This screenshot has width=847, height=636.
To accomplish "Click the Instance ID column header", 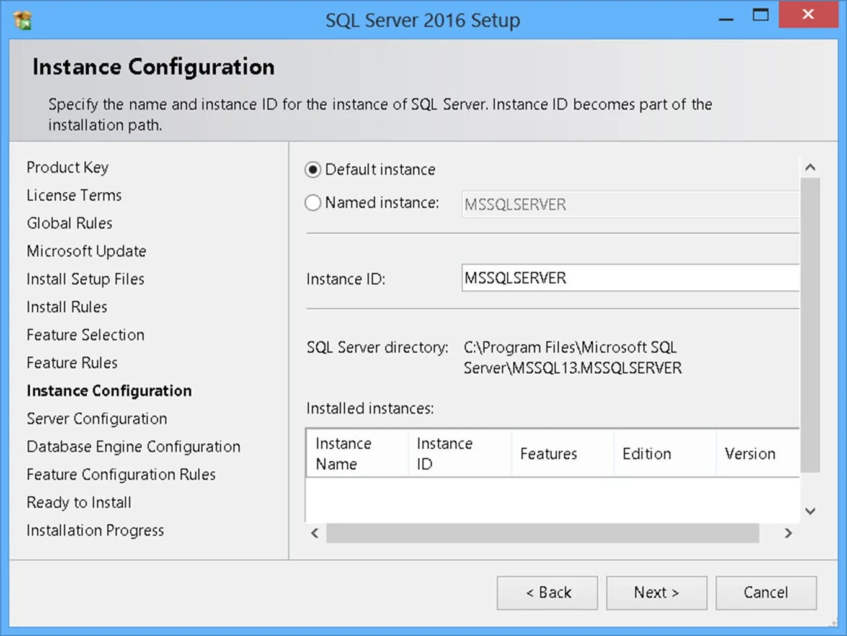I will coord(460,454).
